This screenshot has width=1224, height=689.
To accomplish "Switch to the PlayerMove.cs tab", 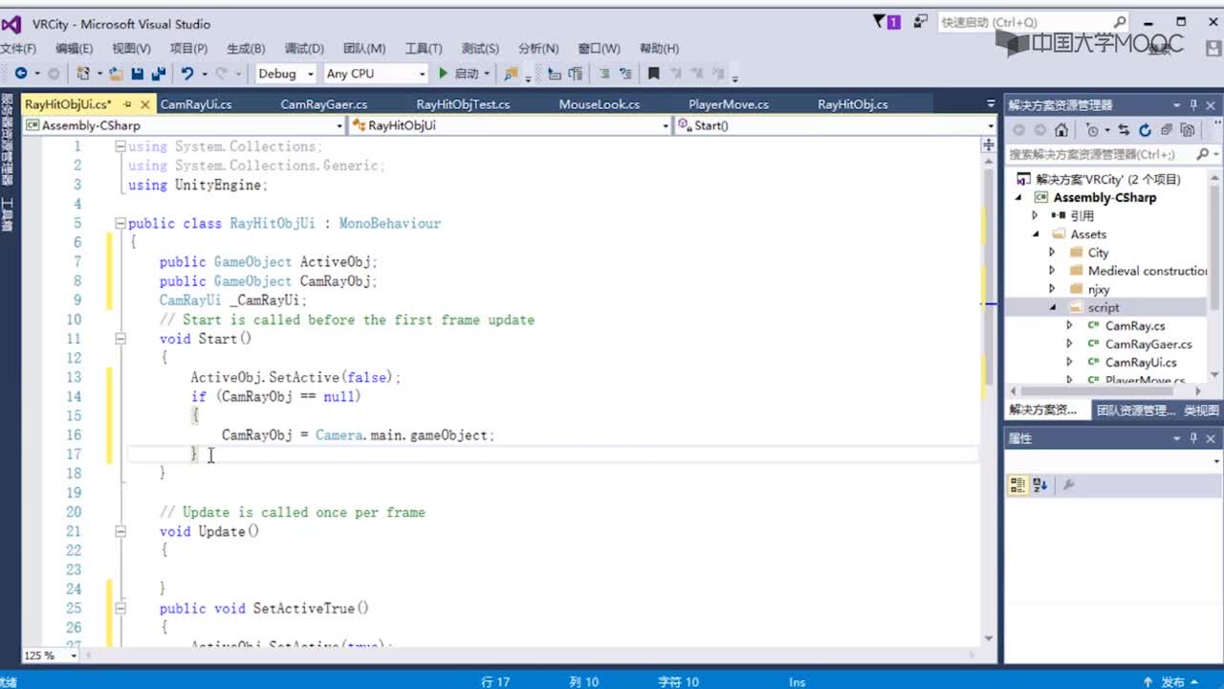I will coord(729,104).
